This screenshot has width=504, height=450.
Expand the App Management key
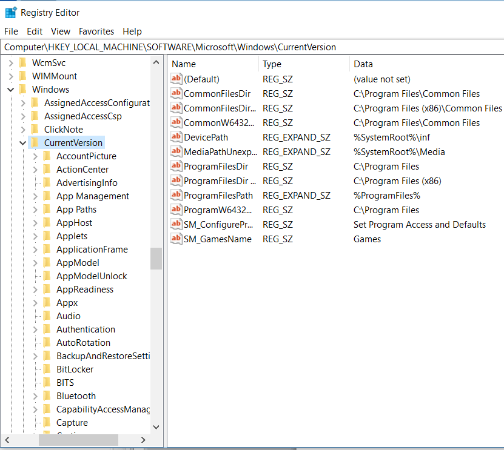coord(35,196)
